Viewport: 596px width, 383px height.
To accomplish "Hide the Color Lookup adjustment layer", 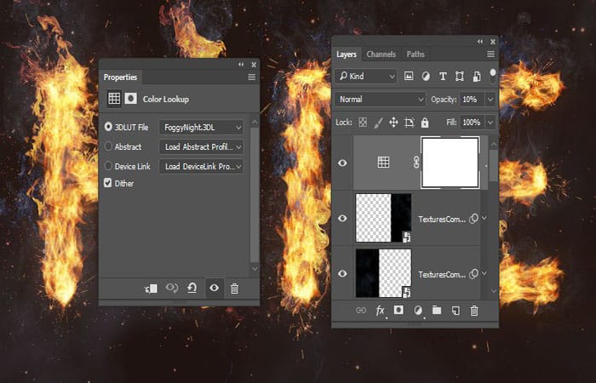I will pyautogui.click(x=342, y=163).
